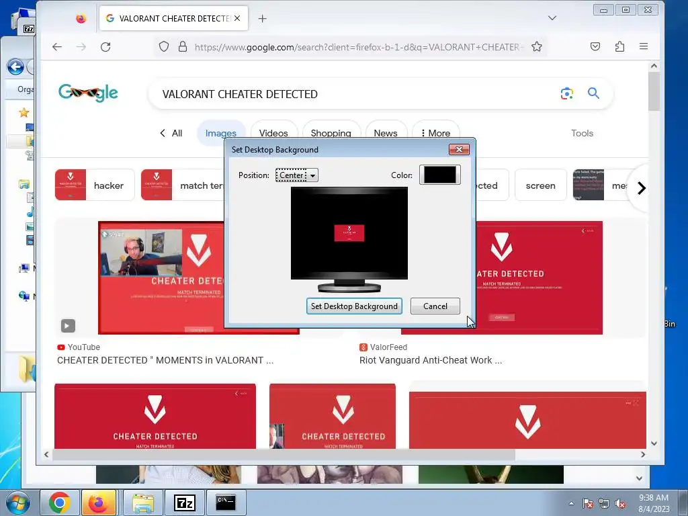688x516 pixels.
Task: Search by image with Google Lens icon
Action: click(567, 93)
